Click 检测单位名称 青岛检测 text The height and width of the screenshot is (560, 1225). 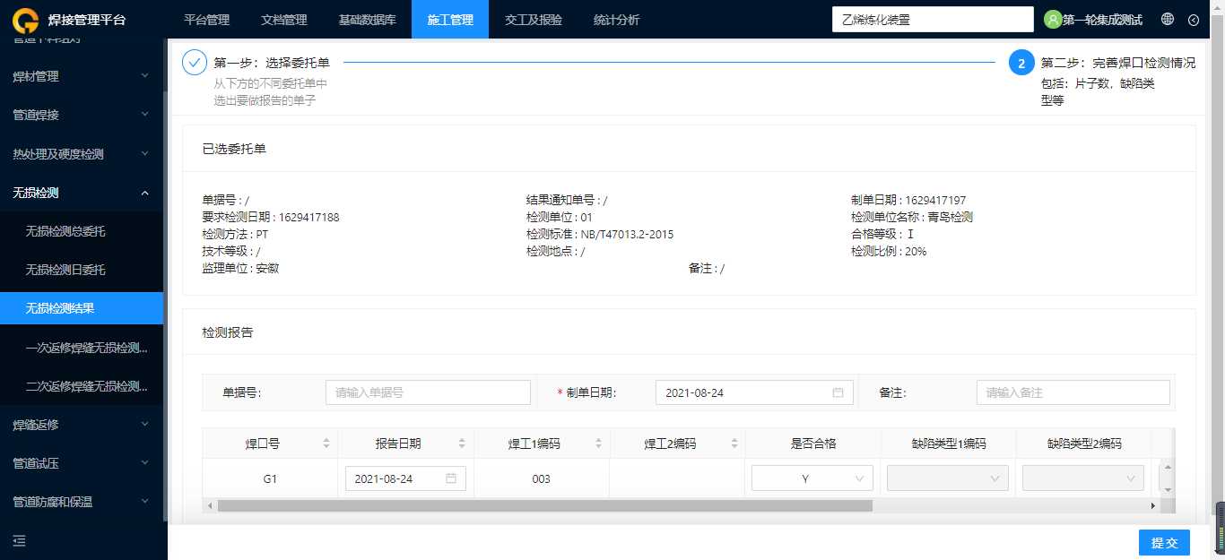tap(912, 217)
